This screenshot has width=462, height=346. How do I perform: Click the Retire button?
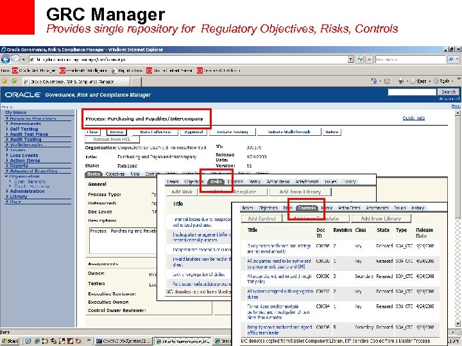(x=332, y=132)
